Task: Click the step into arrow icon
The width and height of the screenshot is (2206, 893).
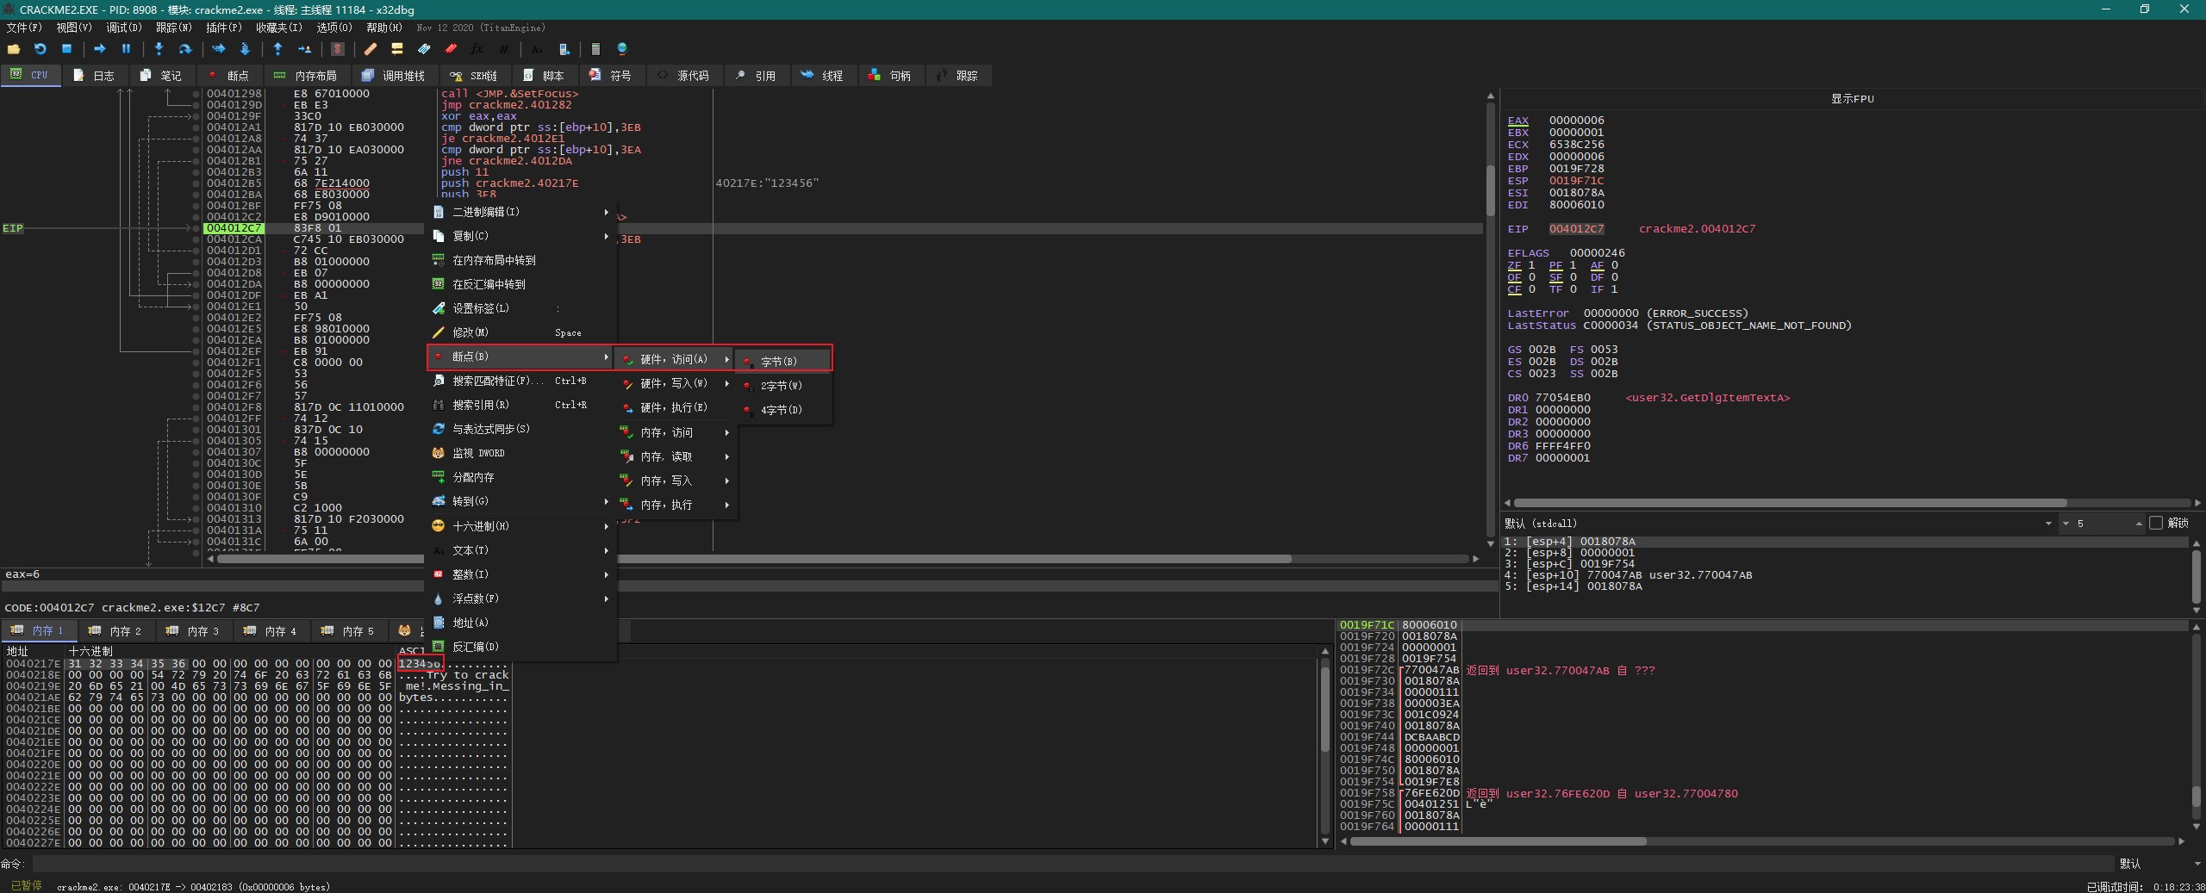Action: click(159, 49)
